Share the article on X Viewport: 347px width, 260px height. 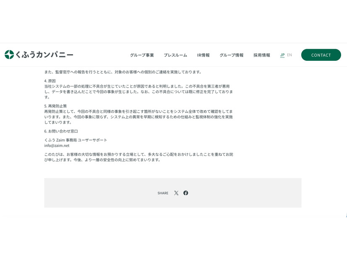coord(176,193)
